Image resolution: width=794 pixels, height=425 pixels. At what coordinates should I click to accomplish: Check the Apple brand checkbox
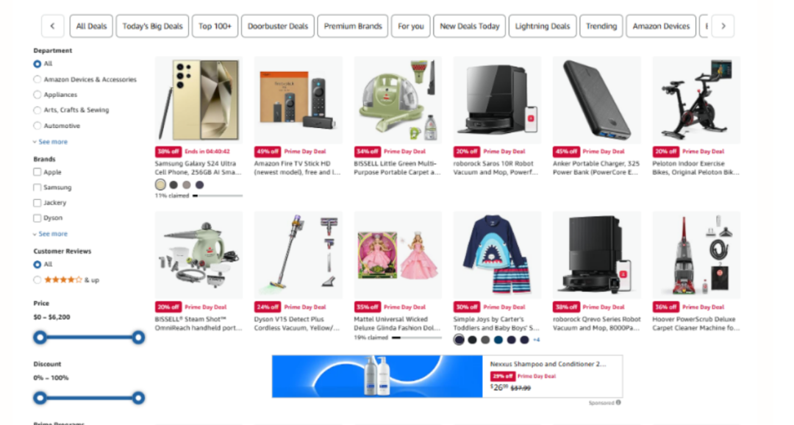[37, 172]
